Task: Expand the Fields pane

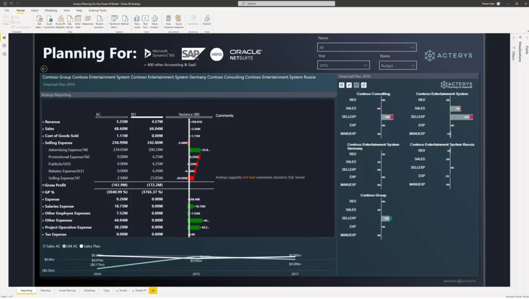Action: 527,37
